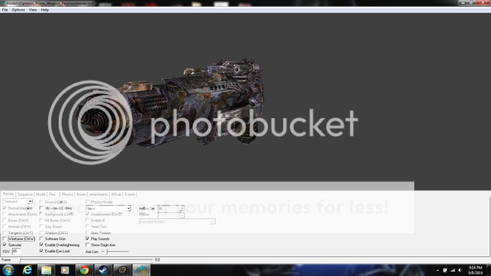This screenshot has width=491, height=276.
Task: Switch to the Attachments tab
Action: [x=99, y=195]
